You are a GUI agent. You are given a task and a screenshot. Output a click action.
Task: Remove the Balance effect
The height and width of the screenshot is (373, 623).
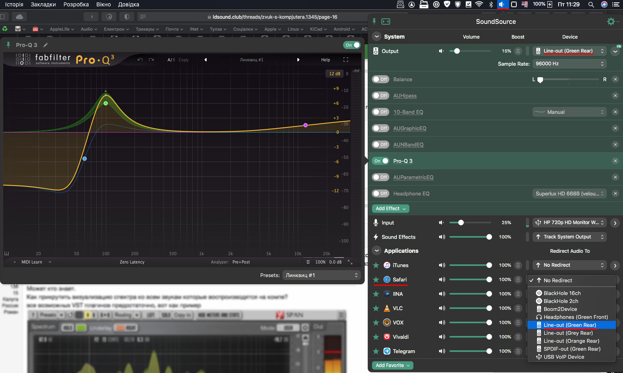point(615,79)
